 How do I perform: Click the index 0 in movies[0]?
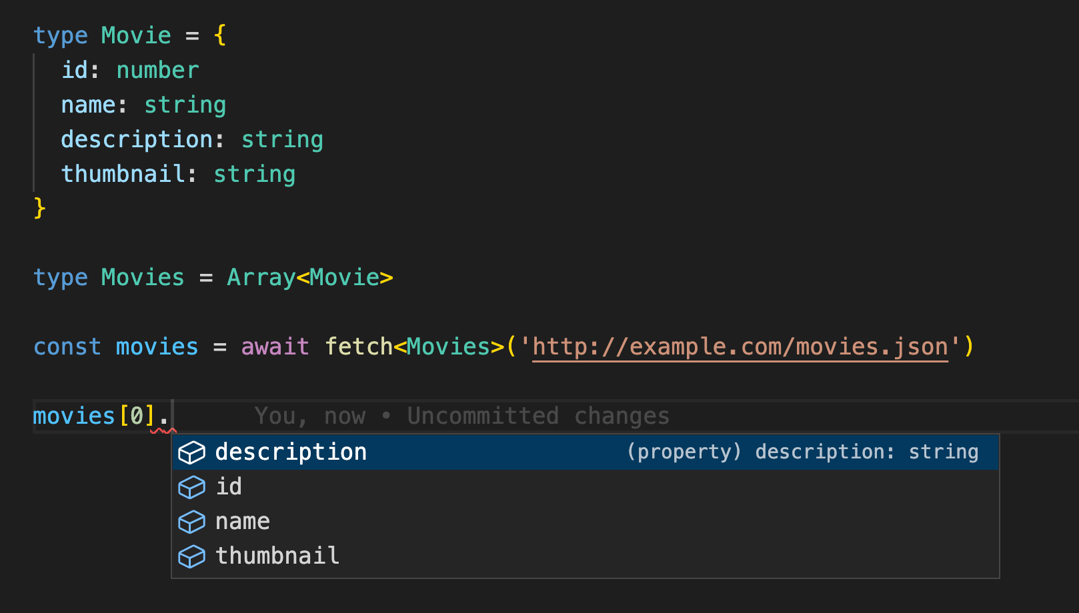137,416
